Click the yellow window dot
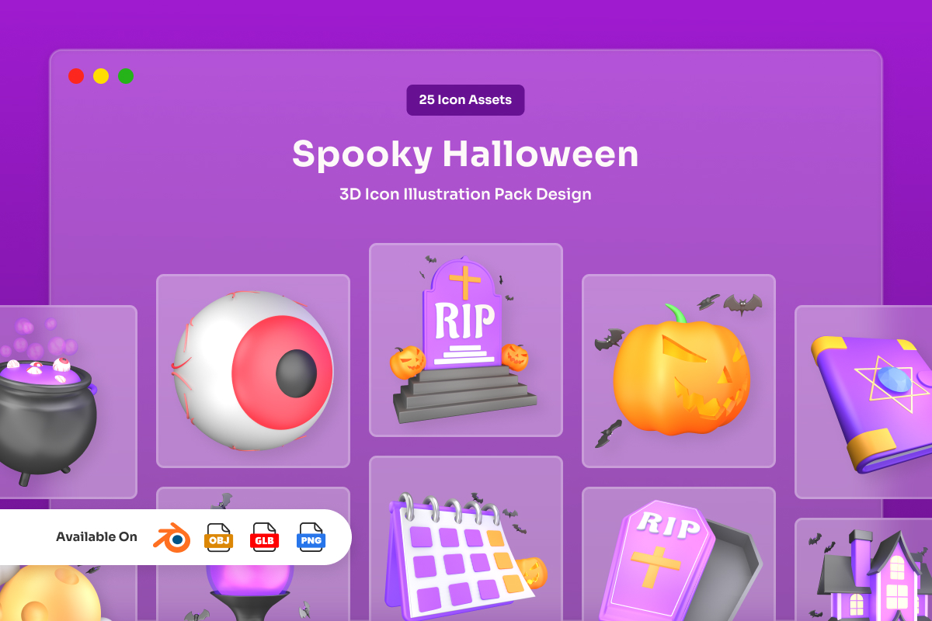 101,76
